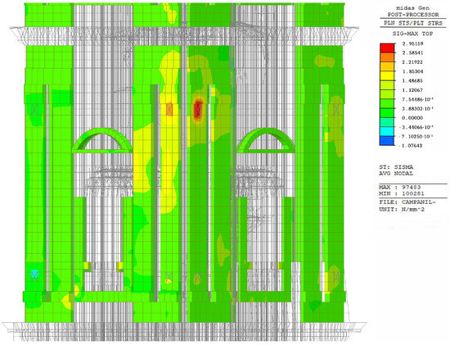This screenshot has height=345, width=450.
Task: Click the MIN : 100281 node entry
Action: click(x=398, y=193)
